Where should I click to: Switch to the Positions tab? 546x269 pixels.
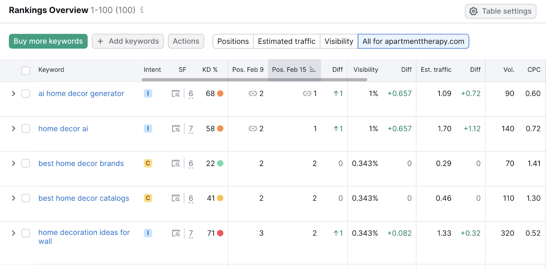(233, 41)
